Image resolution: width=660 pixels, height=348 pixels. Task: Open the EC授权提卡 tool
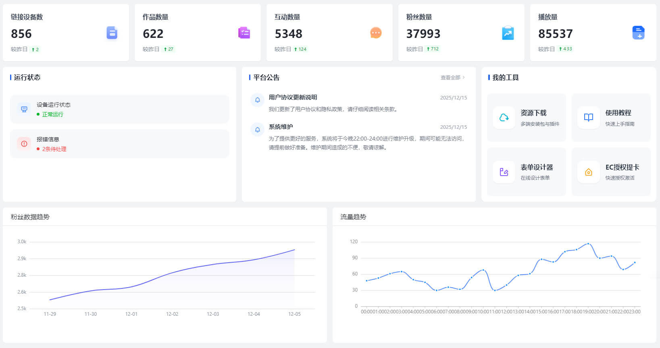tap(611, 172)
